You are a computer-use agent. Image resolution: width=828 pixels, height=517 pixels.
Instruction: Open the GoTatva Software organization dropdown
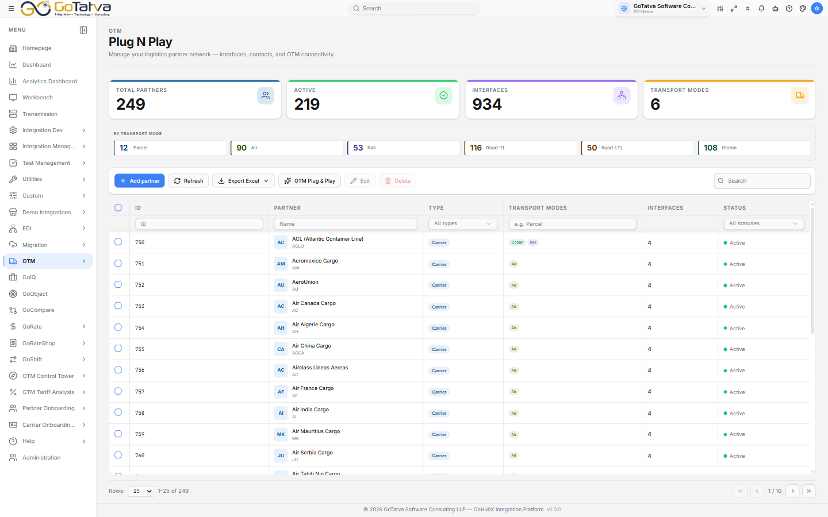(x=662, y=9)
